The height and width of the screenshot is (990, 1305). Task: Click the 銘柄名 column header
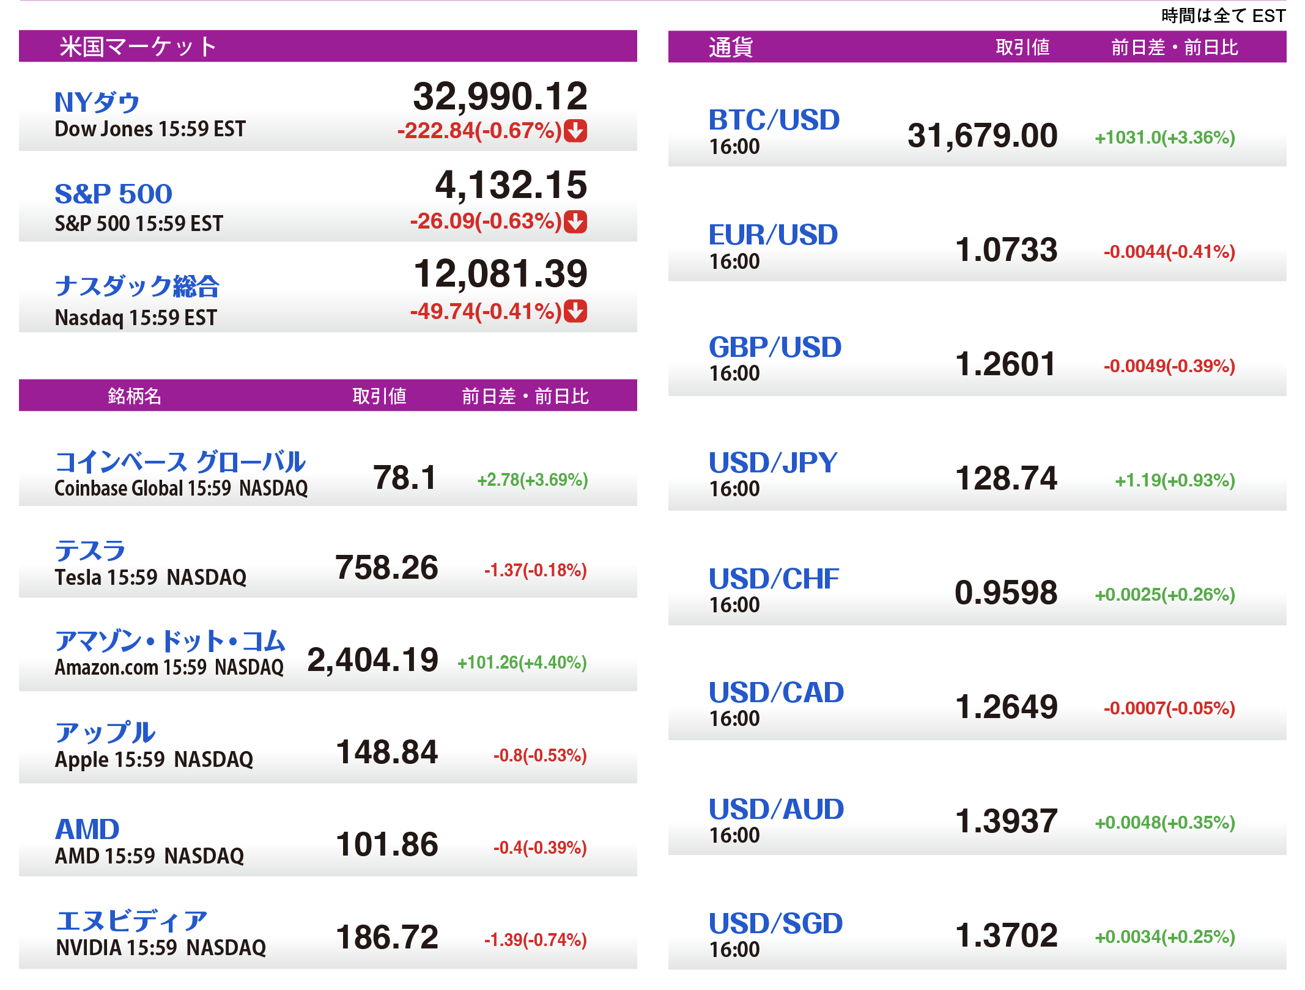[x=135, y=396]
